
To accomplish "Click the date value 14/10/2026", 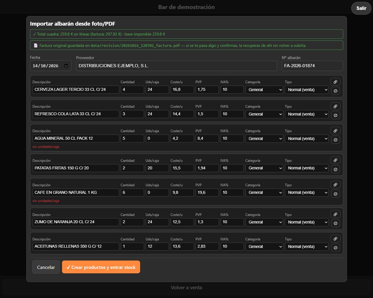I will [45, 66].
